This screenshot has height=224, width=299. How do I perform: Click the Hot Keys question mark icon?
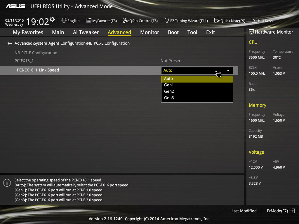[x=254, y=20]
